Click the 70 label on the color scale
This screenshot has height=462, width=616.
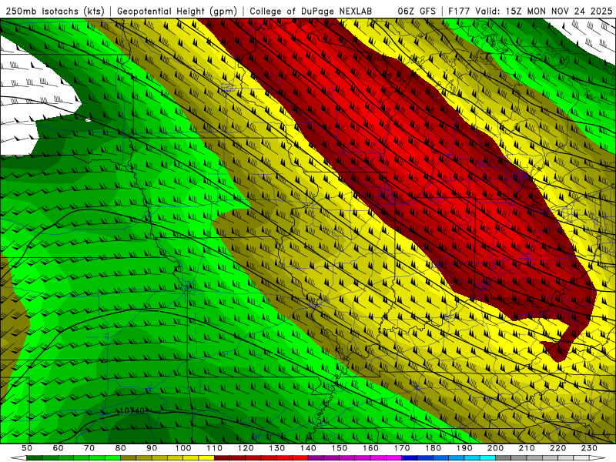coord(89,448)
